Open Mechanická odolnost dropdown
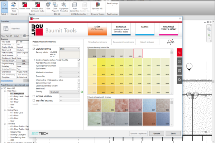The width and height of the screenshot is (215, 143). (70, 73)
